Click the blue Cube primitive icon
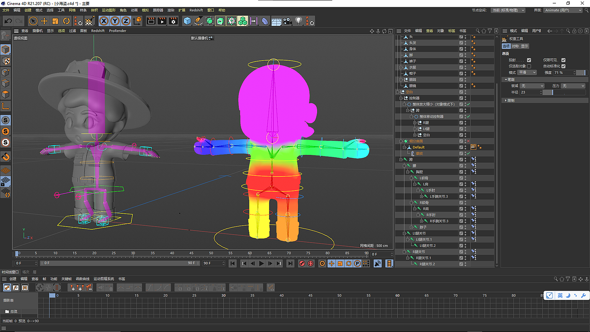 tap(187, 21)
